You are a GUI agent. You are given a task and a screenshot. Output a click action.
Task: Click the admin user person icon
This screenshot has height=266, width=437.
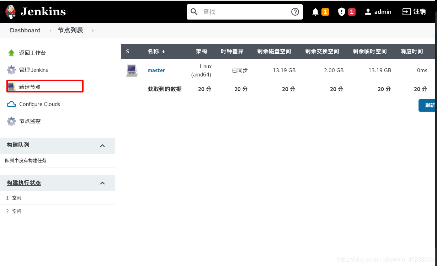(368, 12)
